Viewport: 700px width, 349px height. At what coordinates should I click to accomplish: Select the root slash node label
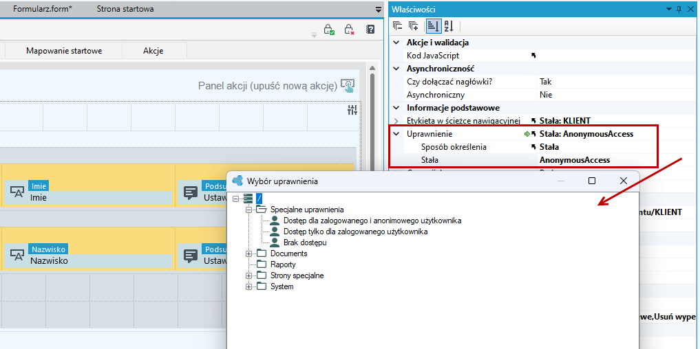point(259,199)
